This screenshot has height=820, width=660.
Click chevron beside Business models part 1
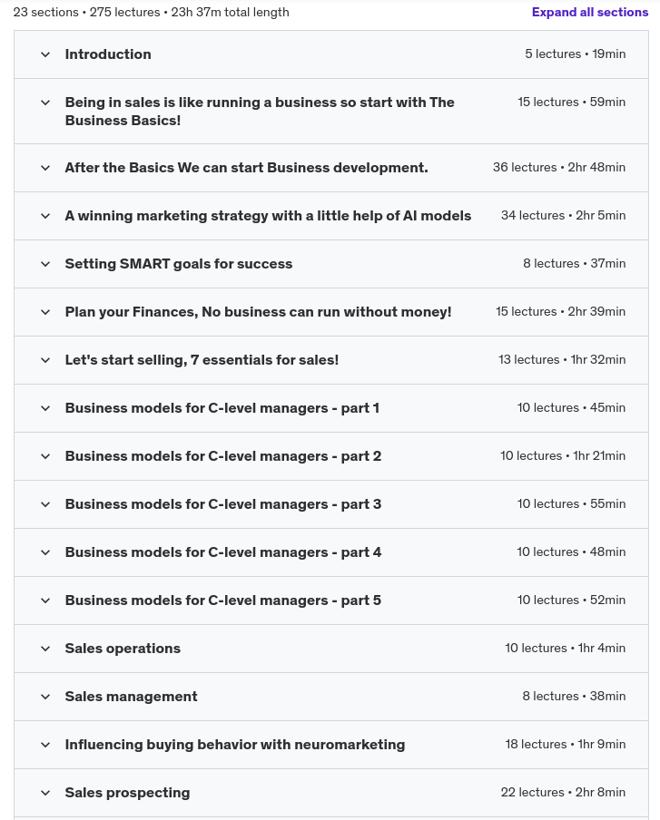(x=45, y=408)
